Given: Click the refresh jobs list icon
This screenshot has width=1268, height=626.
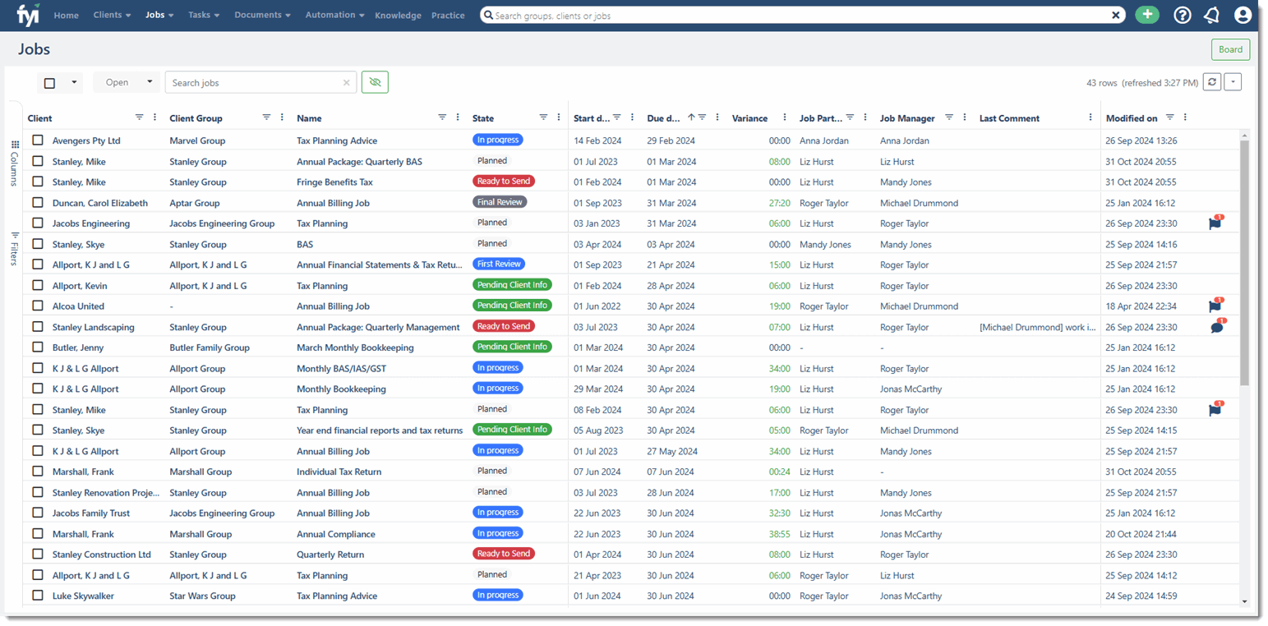Looking at the screenshot, I should 1211,82.
